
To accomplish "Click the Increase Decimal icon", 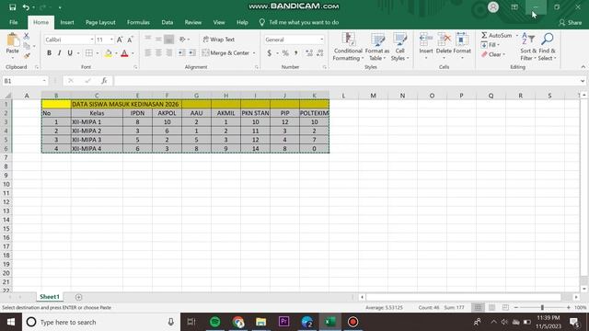I will pos(309,53).
